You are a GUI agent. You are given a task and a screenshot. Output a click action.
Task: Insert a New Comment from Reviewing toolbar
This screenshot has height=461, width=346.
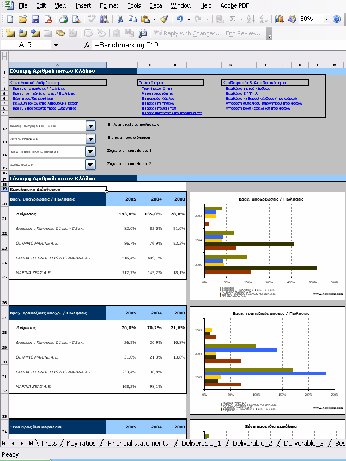pos(10,33)
